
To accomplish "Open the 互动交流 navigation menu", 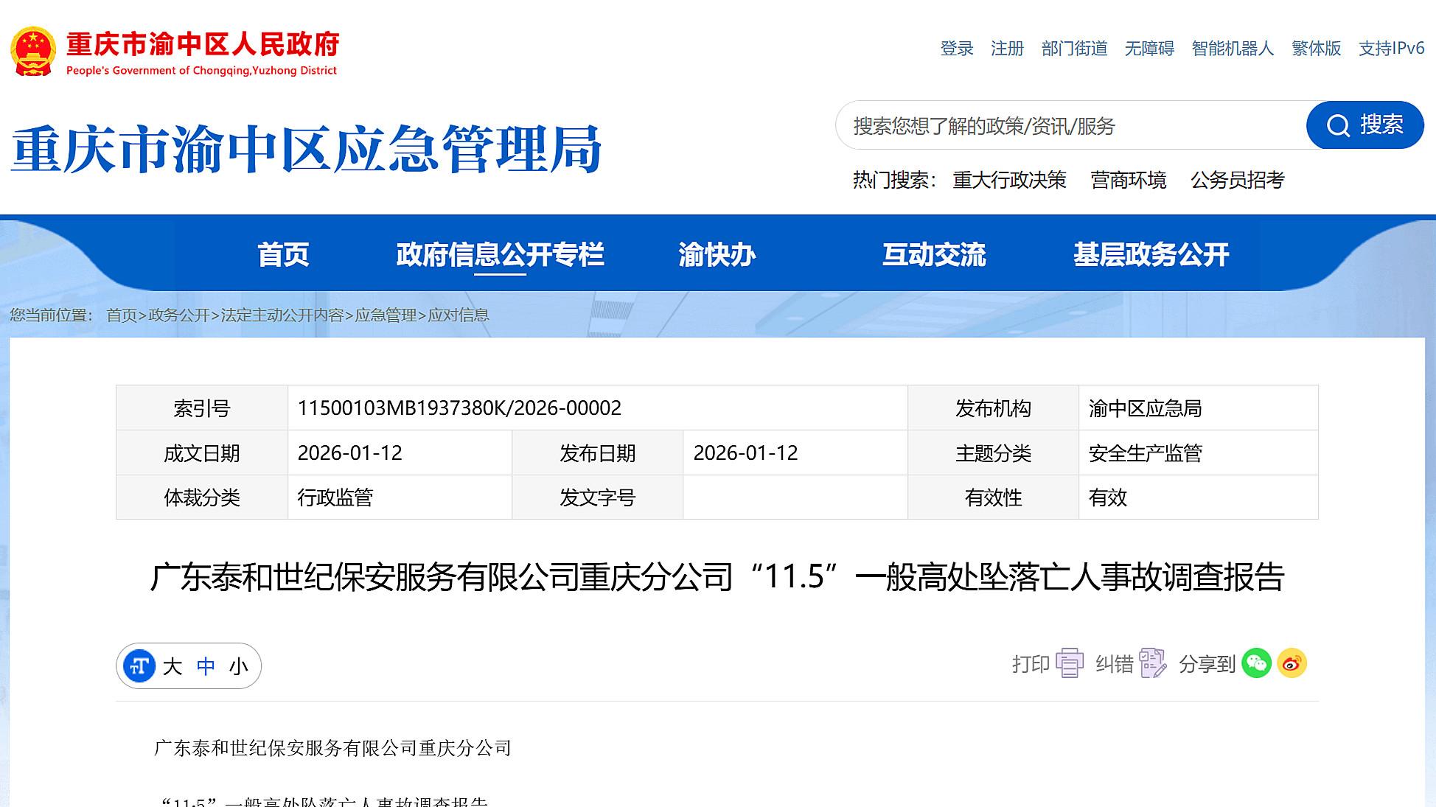I will (x=935, y=256).
